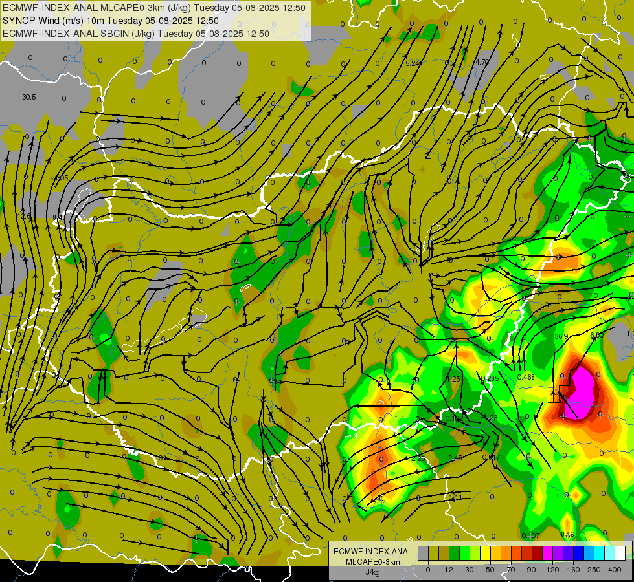Click the 'ECMWF-INDEX-ANAL SBCIN (J/kg)' title line
This screenshot has height=582, width=634.
pos(78,34)
